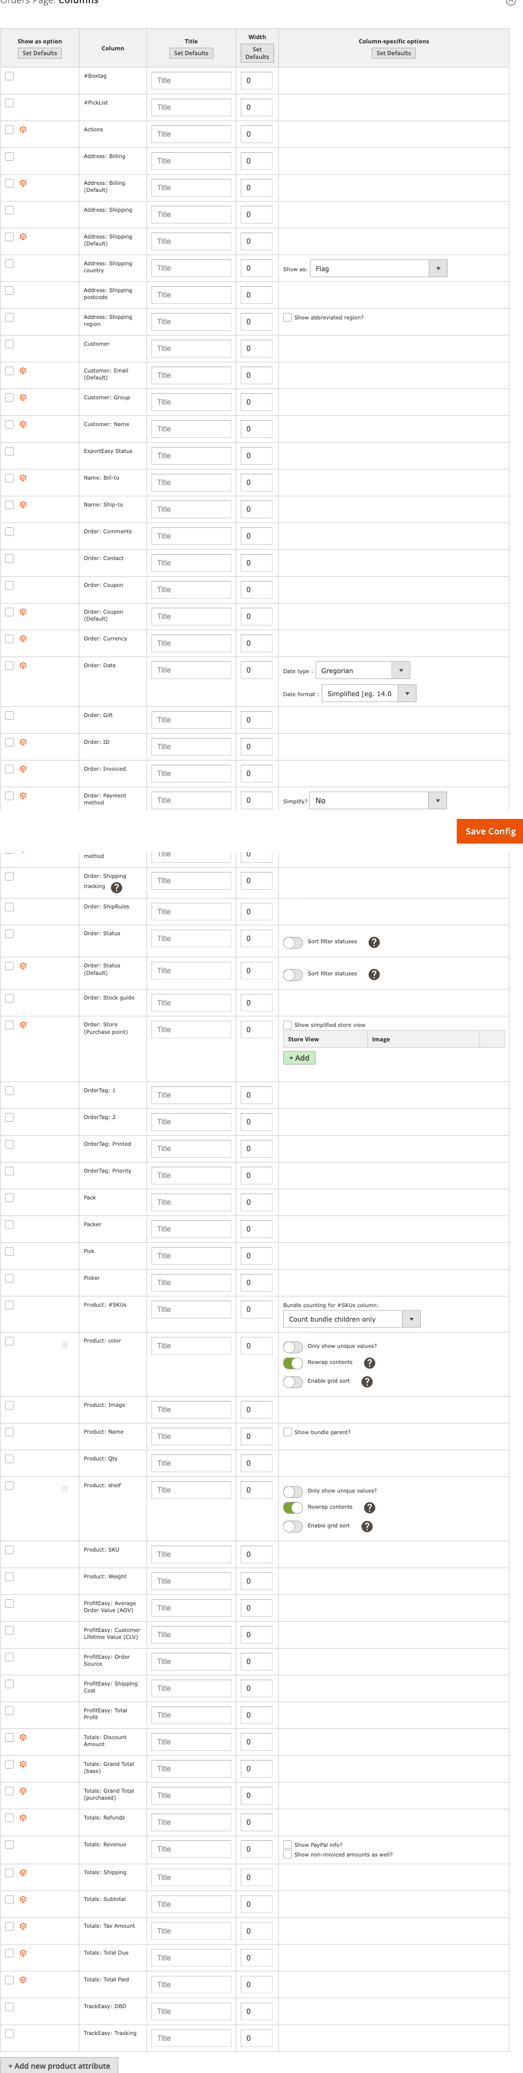This screenshot has height=2073, width=523.
Task: Click the Width field for Actions row
Action: [257, 135]
